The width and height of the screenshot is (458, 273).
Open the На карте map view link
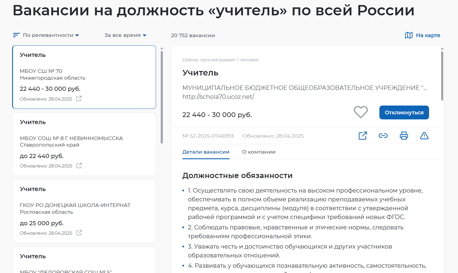(x=428, y=35)
